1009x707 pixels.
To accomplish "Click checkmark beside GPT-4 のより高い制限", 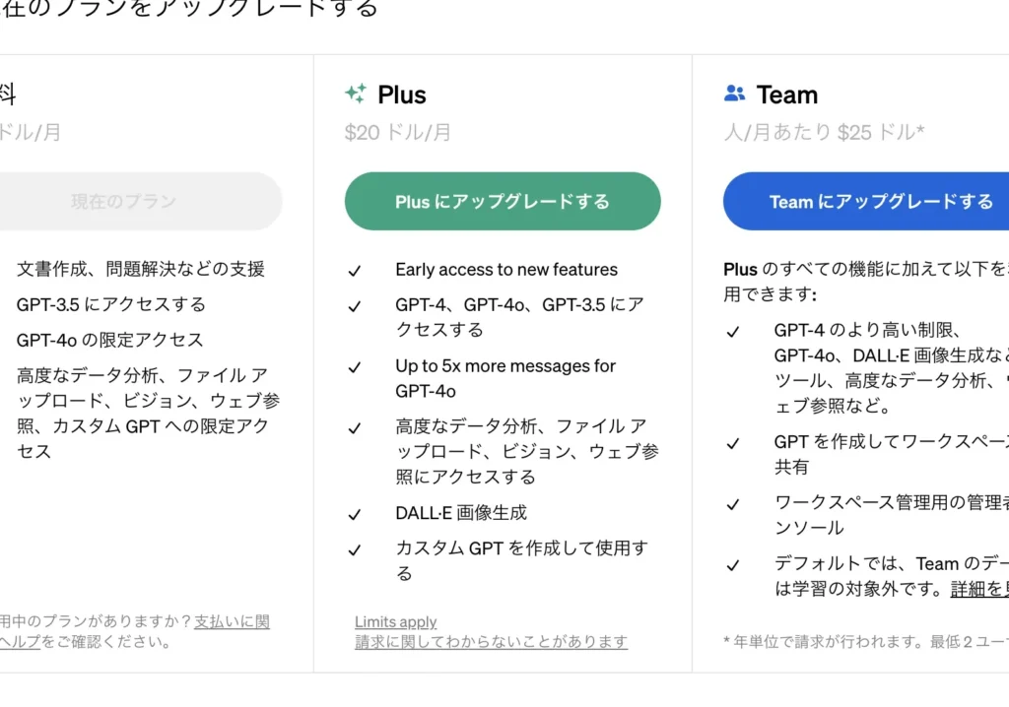I will click(x=733, y=332).
